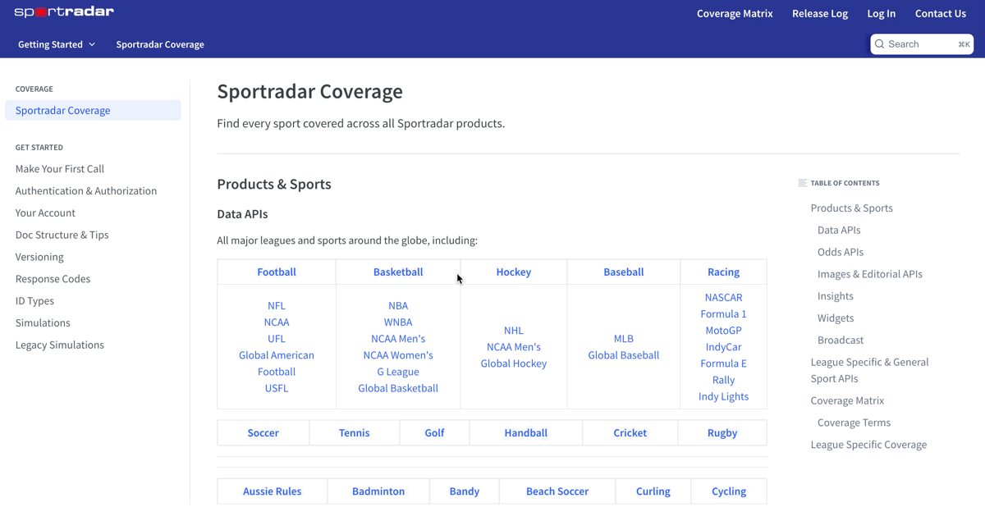Open Make Your First Call
985x512 pixels.
[60, 168]
